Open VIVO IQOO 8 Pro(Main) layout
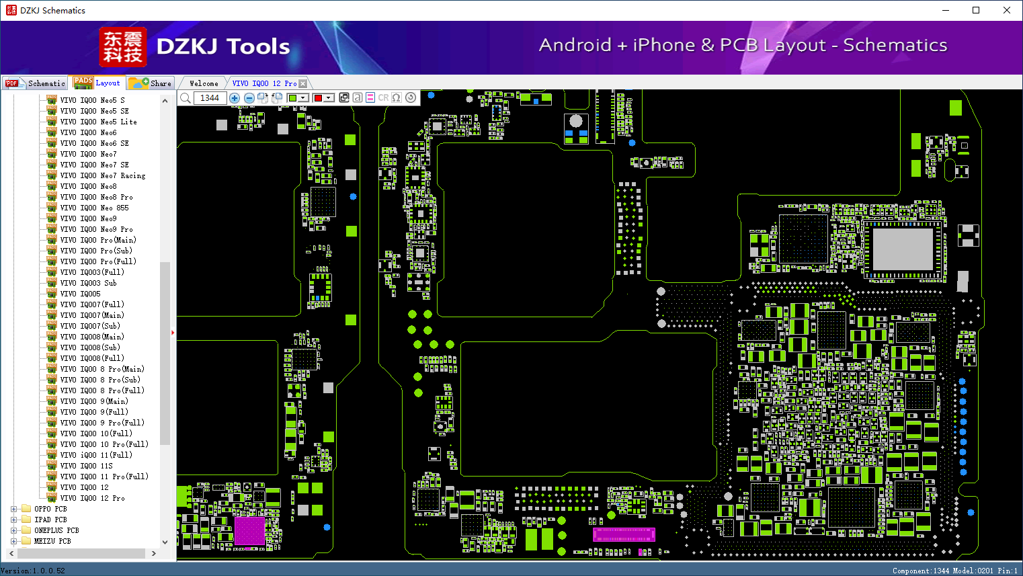Image resolution: width=1023 pixels, height=576 pixels. coord(102,369)
